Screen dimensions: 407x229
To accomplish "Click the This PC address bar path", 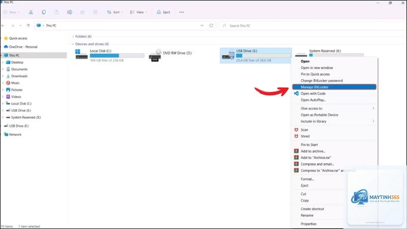I will (51, 25).
